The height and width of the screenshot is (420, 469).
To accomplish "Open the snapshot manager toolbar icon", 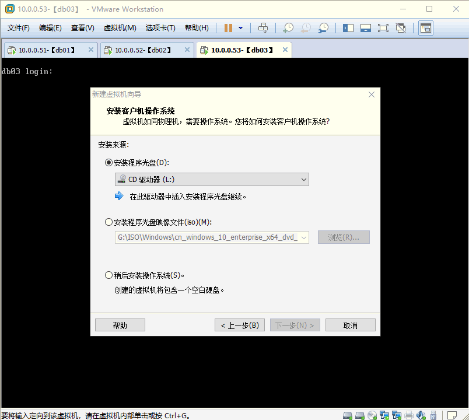I will coord(323,27).
